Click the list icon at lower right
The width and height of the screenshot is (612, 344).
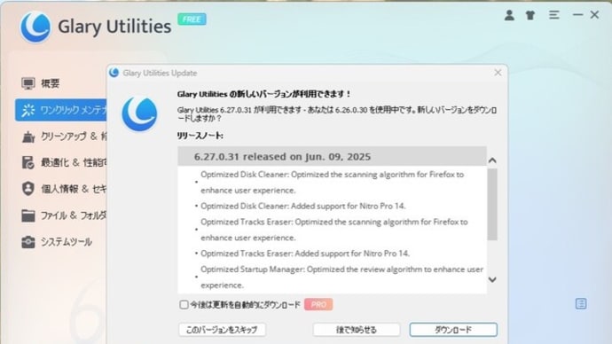(x=581, y=303)
